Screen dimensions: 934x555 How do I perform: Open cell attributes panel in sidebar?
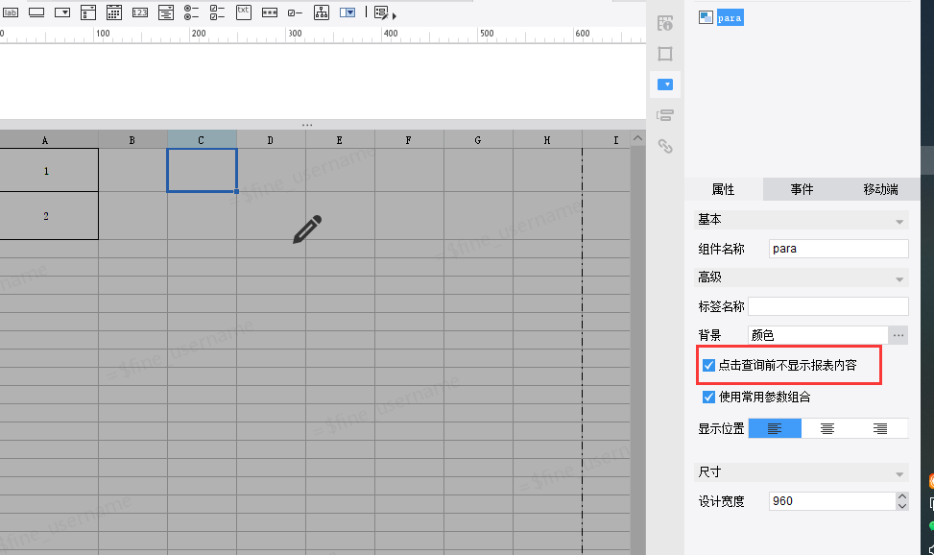[664, 22]
